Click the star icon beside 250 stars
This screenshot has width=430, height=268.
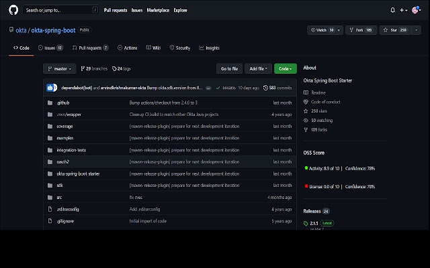[x=306, y=111]
